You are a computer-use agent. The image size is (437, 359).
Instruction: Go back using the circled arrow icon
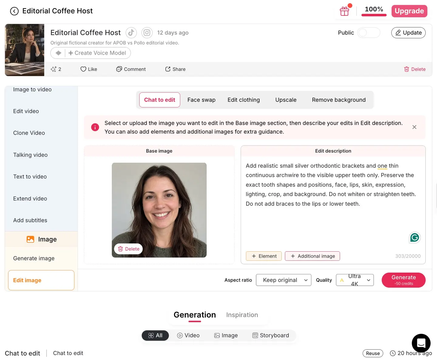pyautogui.click(x=14, y=11)
